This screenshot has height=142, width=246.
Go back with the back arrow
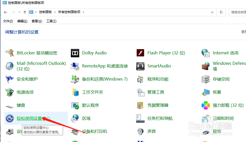[5, 12]
